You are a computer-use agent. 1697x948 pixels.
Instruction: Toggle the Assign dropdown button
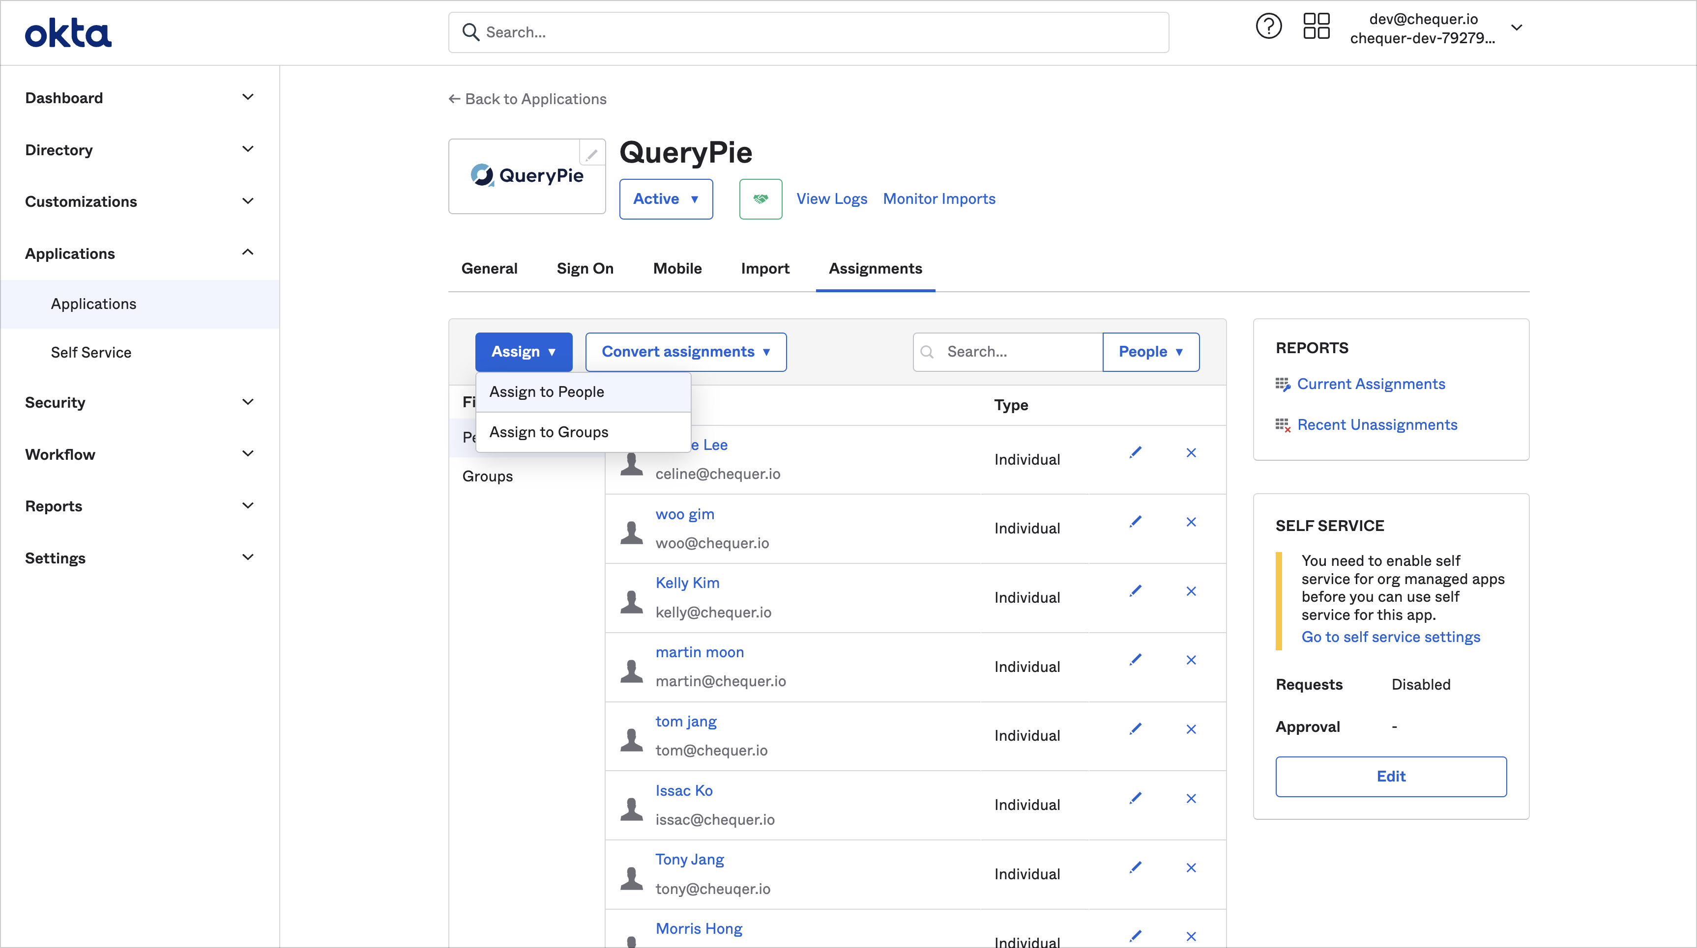point(524,352)
